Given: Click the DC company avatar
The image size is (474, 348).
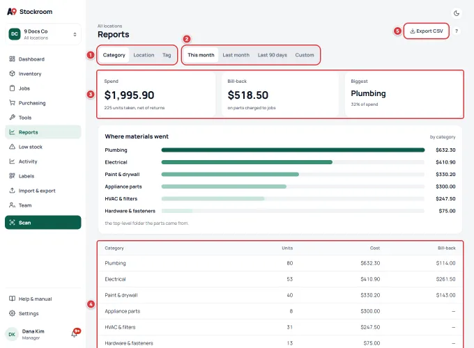Looking at the screenshot, I should point(15,34).
